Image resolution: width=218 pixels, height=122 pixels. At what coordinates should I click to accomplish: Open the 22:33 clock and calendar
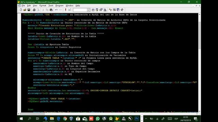(185, 119)
